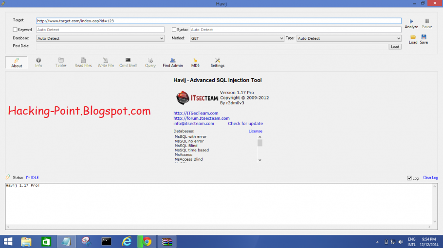Click log scrollbar up arrow
The height and width of the screenshot is (248, 443).
[x=435, y=186]
